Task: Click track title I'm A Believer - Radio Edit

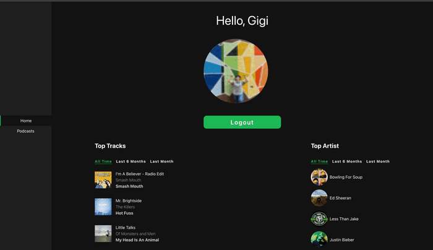Action: point(140,174)
